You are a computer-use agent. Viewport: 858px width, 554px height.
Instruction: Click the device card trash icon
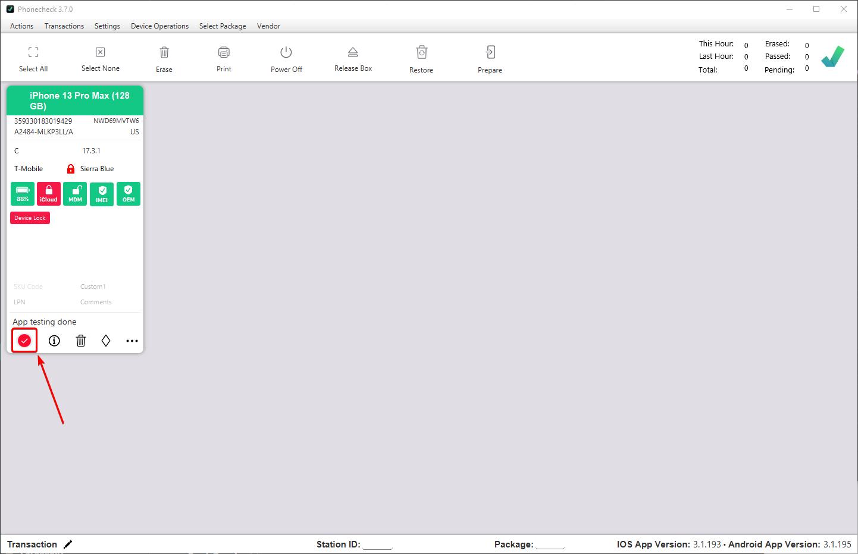point(81,341)
